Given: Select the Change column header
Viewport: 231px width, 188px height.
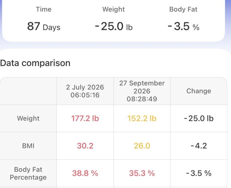Looking at the screenshot, I should click(199, 91).
